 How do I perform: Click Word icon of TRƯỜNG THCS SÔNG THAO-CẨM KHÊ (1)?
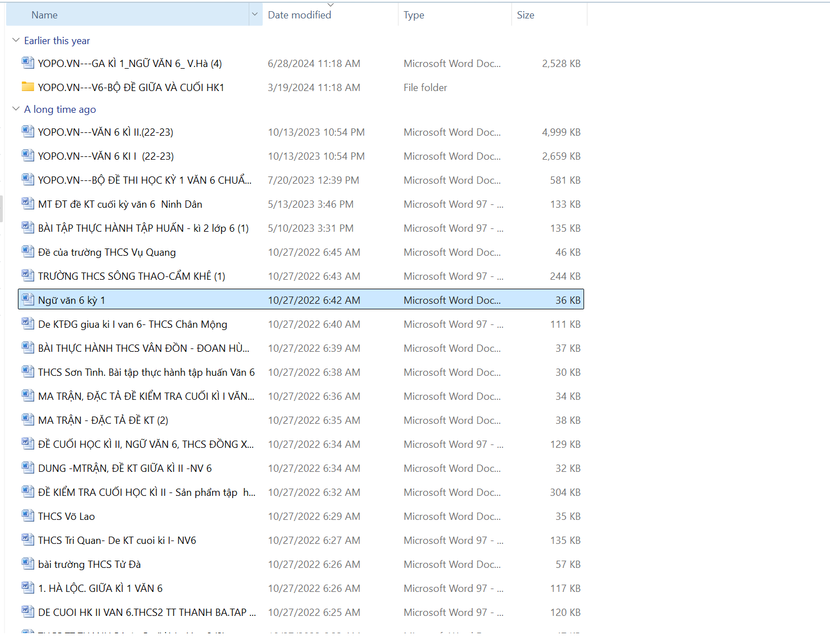tap(28, 275)
